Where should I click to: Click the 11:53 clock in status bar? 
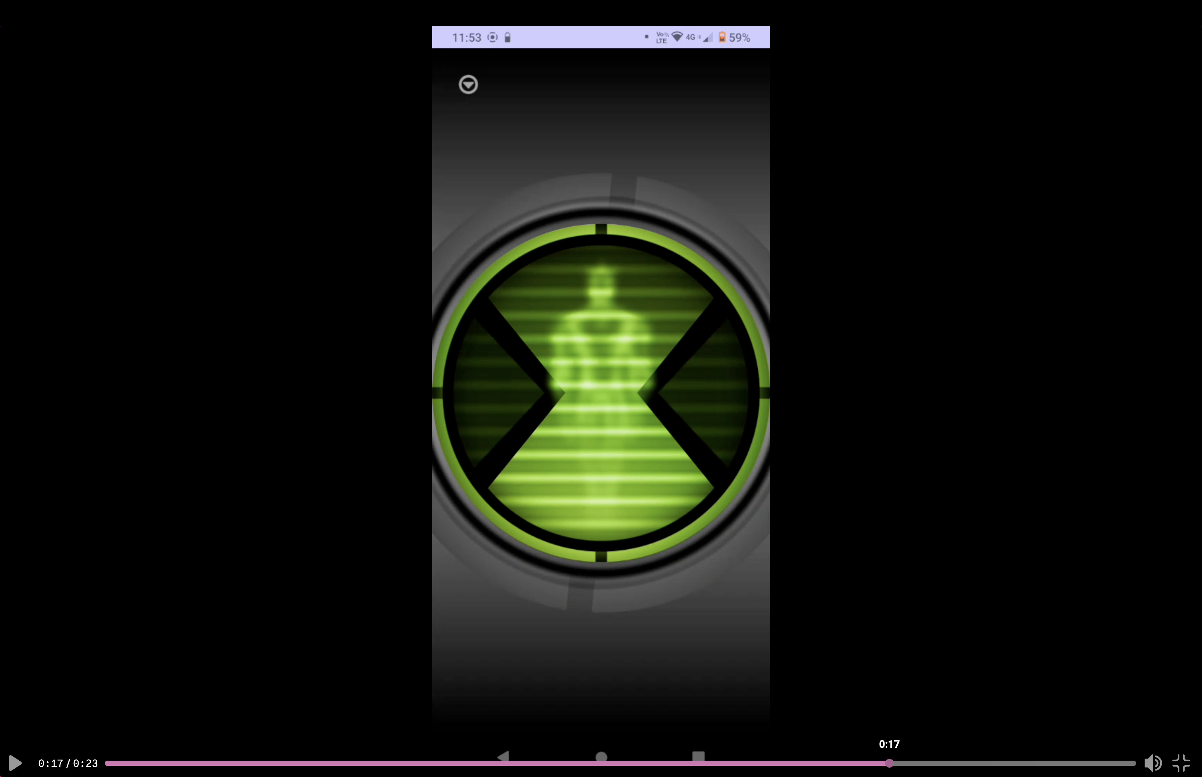467,37
